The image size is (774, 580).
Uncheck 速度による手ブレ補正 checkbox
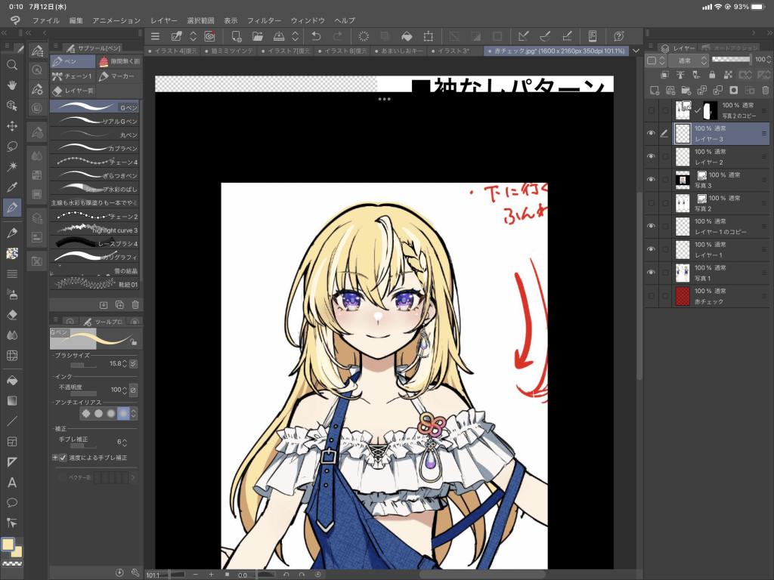pyautogui.click(x=63, y=458)
